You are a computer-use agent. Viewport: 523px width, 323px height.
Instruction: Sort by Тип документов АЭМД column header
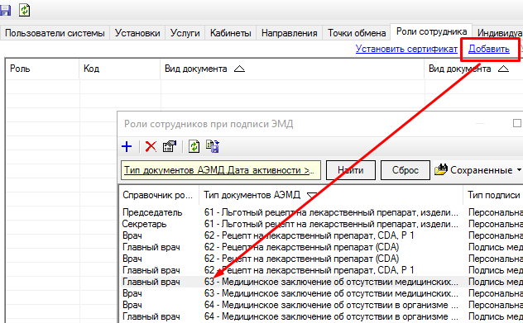(x=331, y=195)
